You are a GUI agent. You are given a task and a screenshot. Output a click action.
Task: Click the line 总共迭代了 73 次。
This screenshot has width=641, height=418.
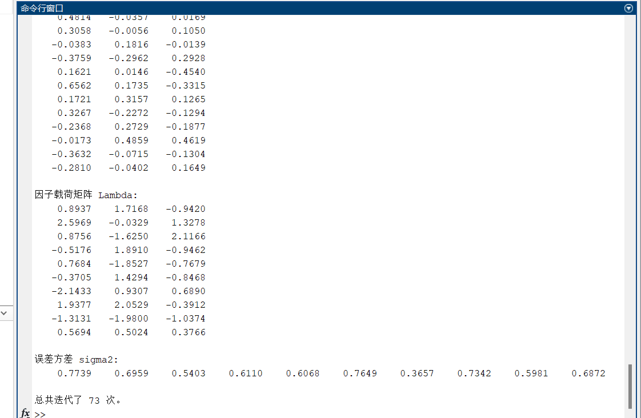click(78, 400)
